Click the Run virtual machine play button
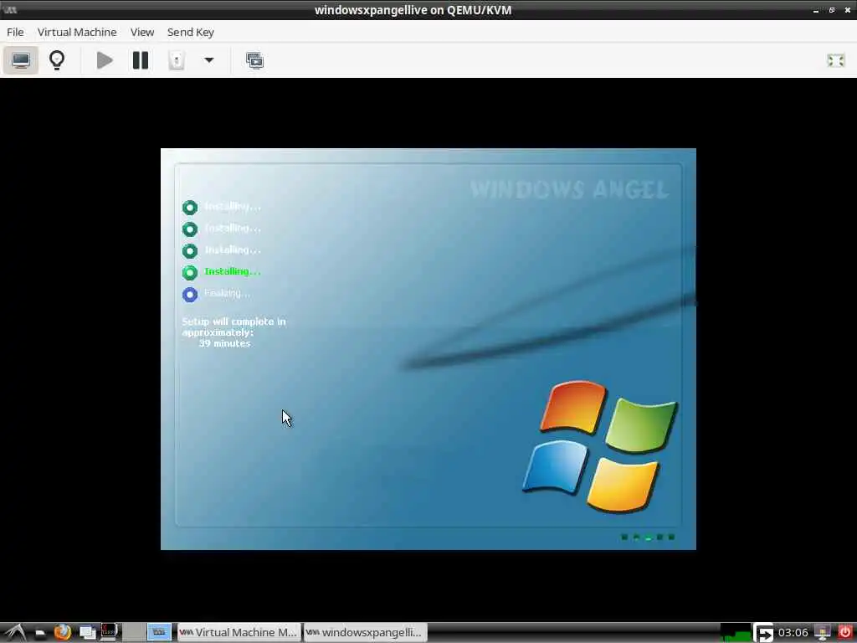The height and width of the screenshot is (643, 857). point(105,60)
